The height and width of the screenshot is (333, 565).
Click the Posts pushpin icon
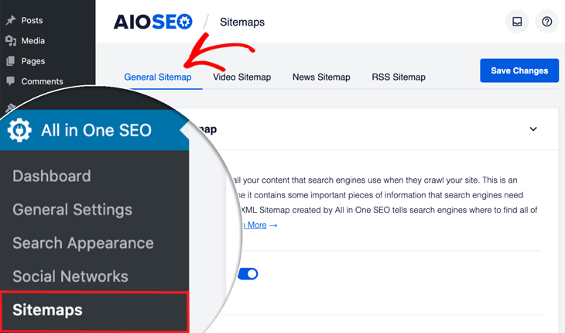(x=10, y=20)
